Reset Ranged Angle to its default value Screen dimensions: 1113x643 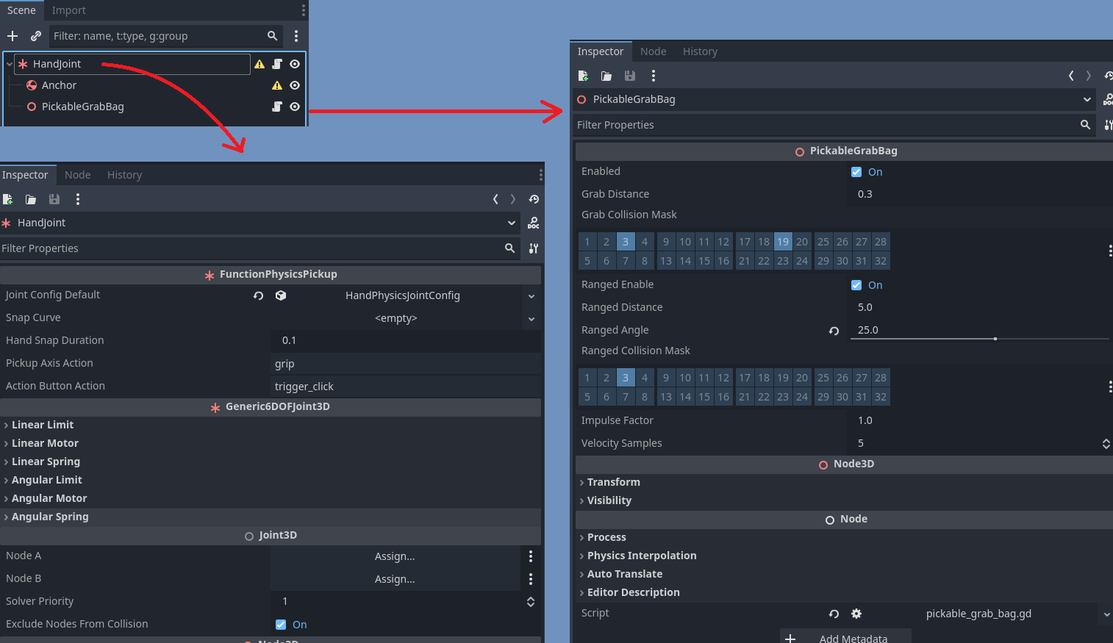[x=834, y=331]
